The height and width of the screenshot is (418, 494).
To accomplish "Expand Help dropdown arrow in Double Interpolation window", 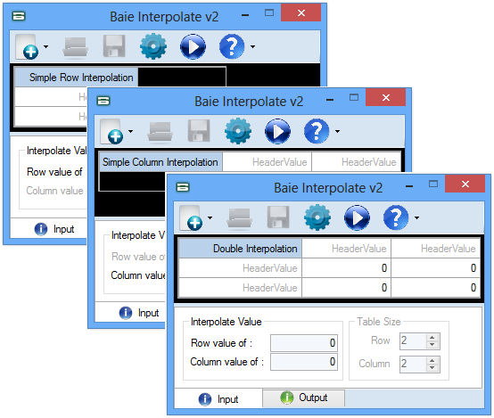I will (416, 217).
